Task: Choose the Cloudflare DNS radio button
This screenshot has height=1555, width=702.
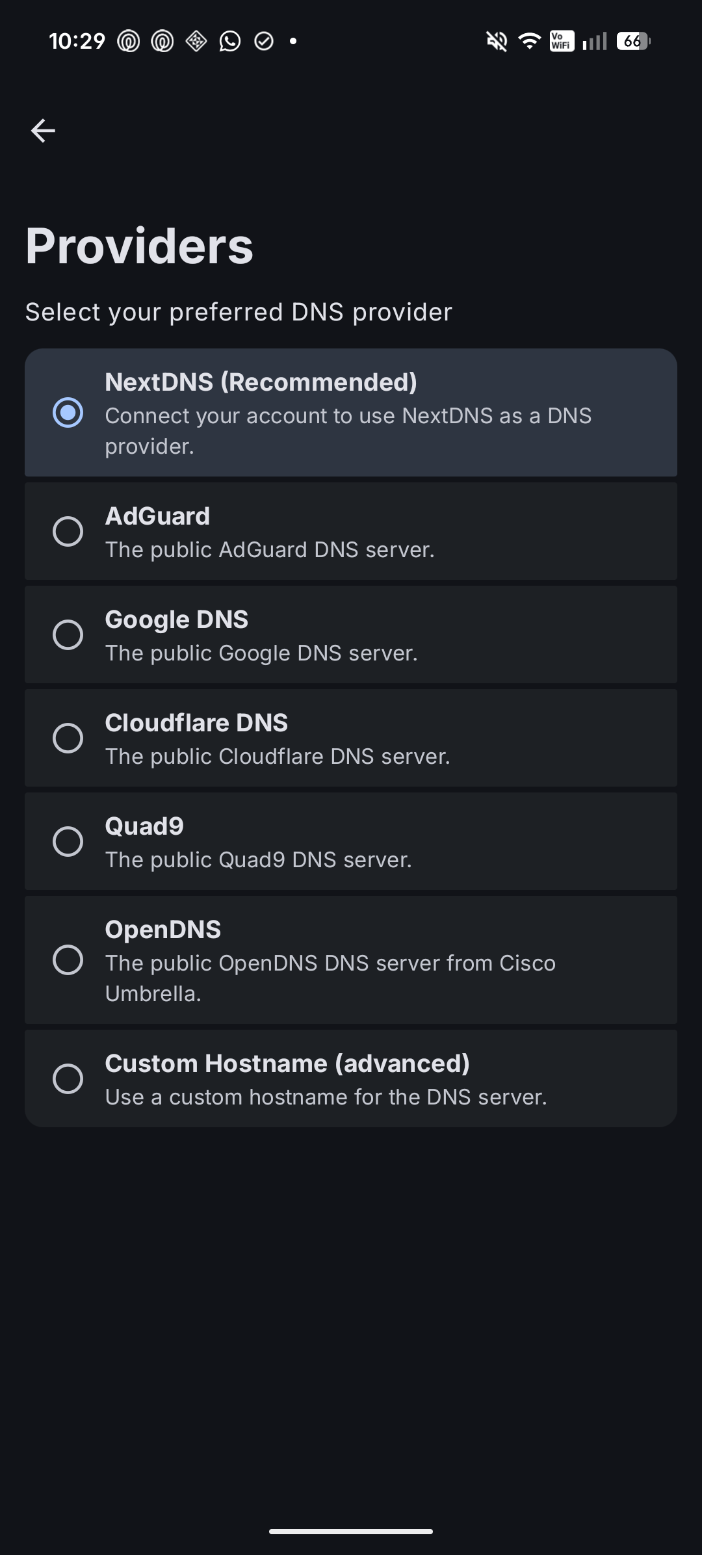Action: click(x=68, y=738)
